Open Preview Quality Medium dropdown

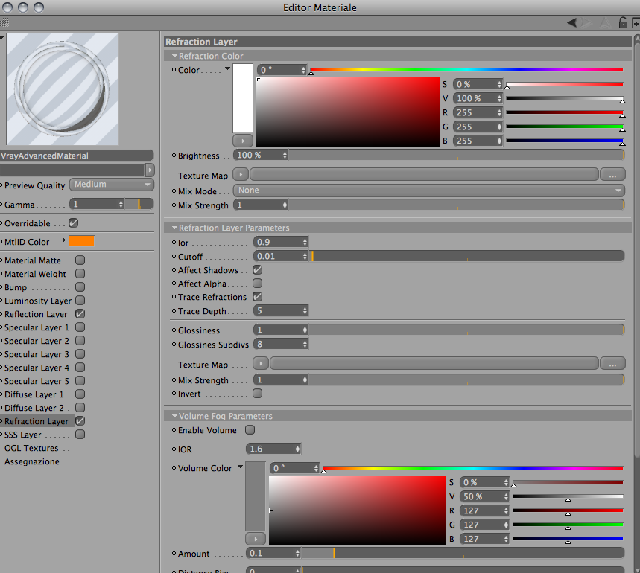pyautogui.click(x=112, y=185)
